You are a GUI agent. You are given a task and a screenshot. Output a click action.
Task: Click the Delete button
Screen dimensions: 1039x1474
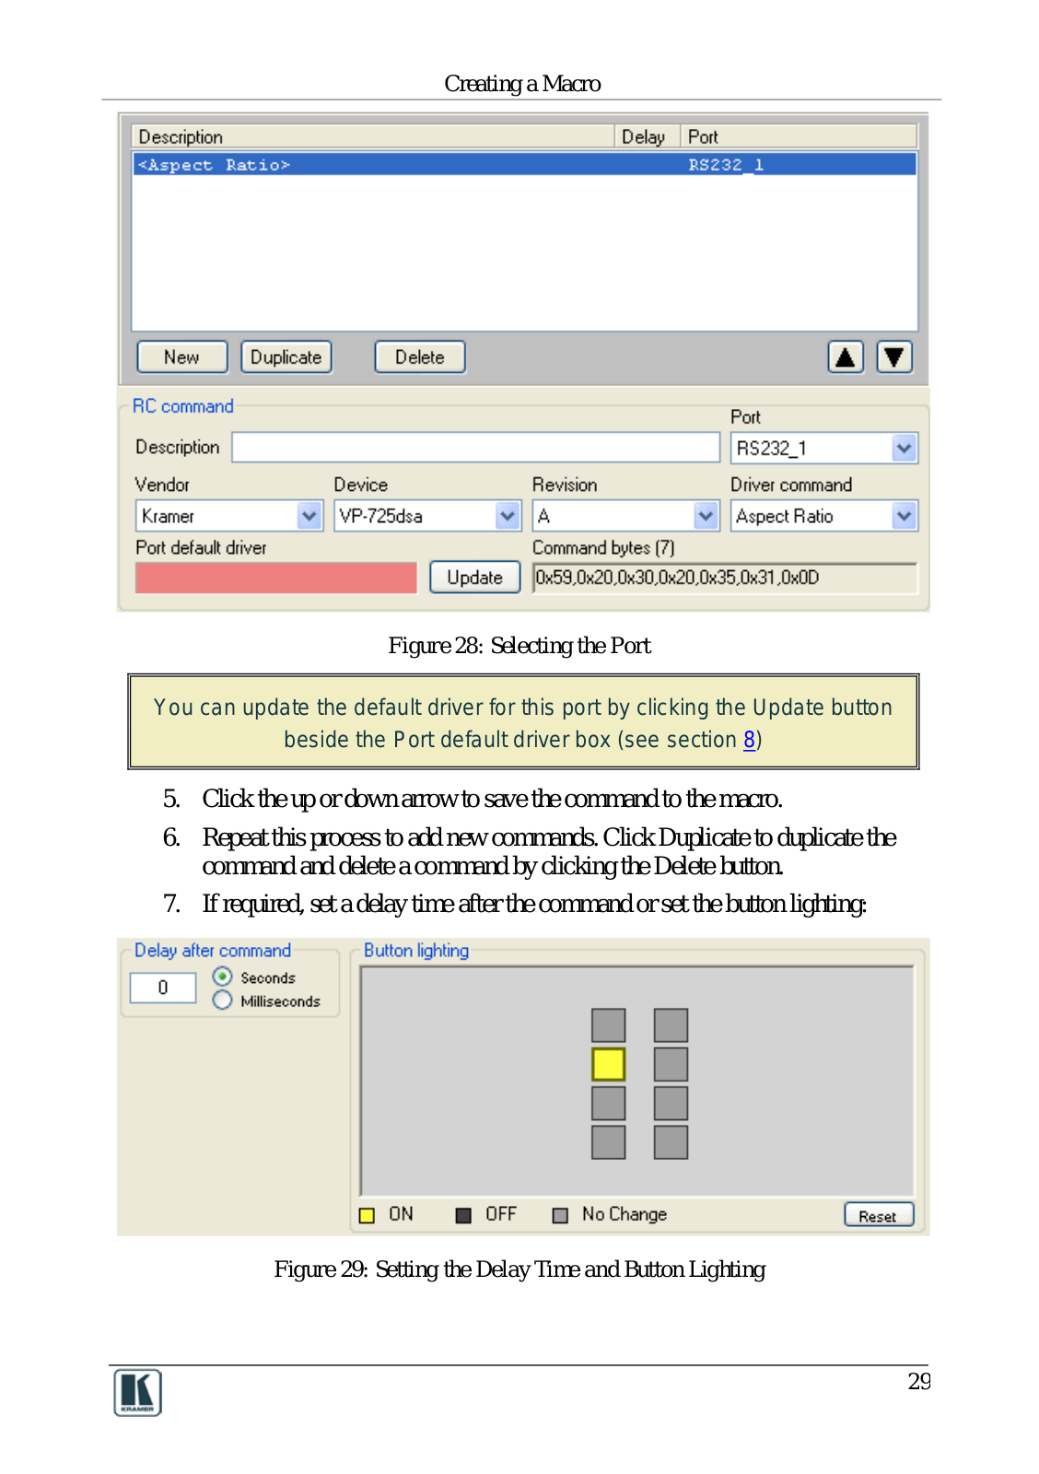pos(420,357)
